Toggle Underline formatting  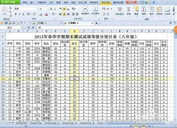(23, 14)
